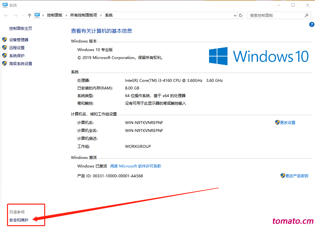Open 系统保护 link
315x229 pixels.
point(17,56)
